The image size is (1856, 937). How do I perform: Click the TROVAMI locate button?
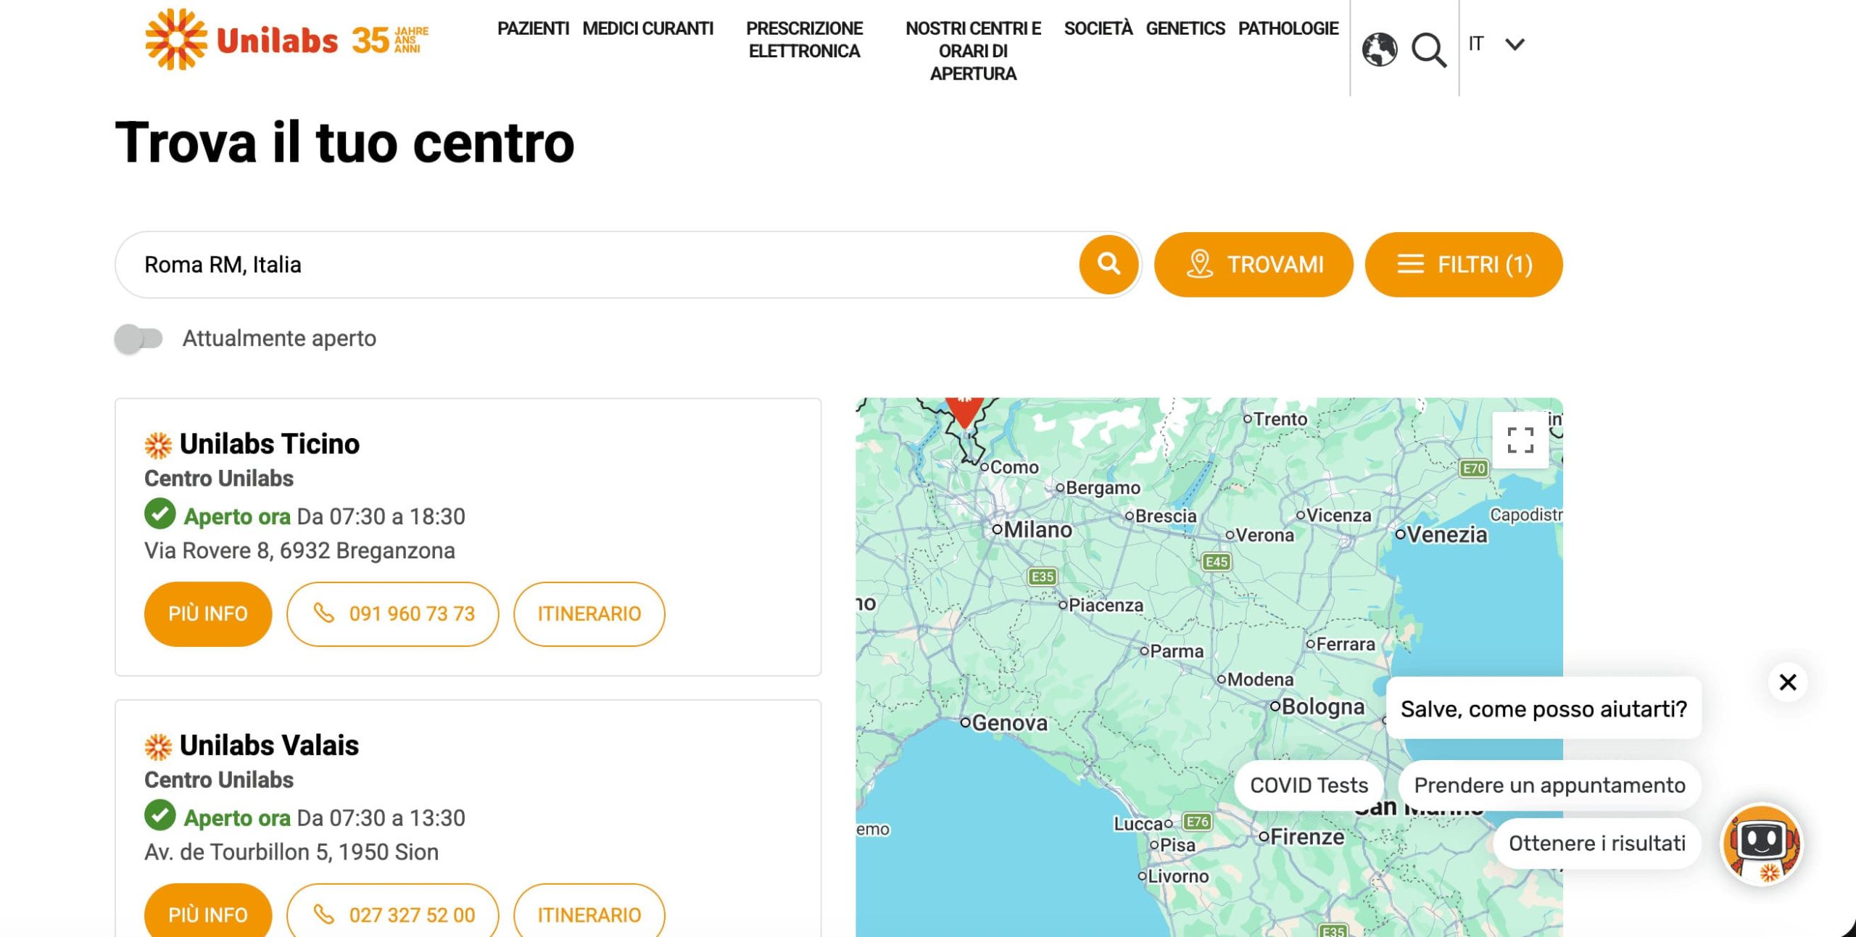pos(1254,265)
